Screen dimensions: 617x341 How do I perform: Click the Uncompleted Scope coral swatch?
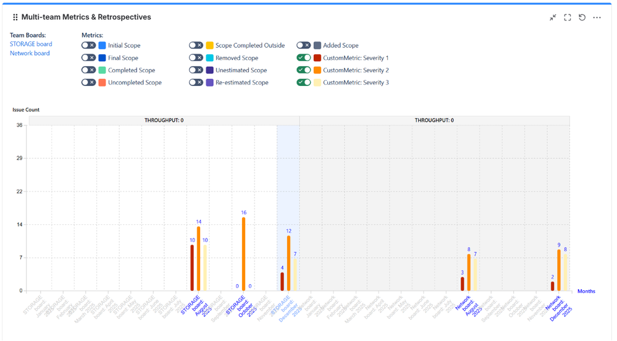coord(102,82)
